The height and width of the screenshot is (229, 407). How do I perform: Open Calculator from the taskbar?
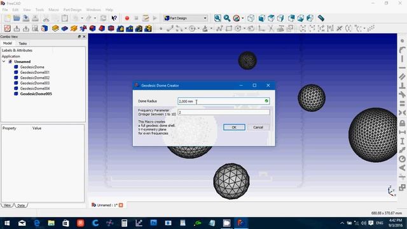[x=125, y=223]
